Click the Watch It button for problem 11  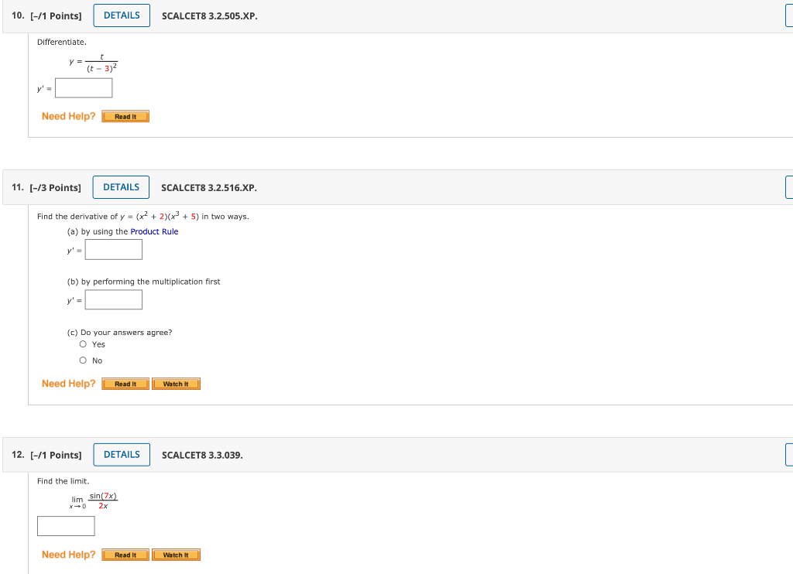coord(176,383)
